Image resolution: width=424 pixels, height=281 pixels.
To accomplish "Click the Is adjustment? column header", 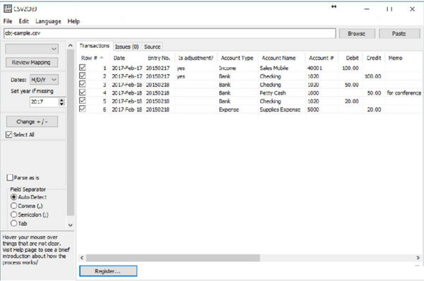I will coord(196,58).
